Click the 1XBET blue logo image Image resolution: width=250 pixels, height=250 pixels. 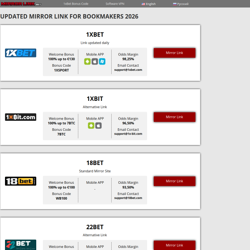coord(20,53)
